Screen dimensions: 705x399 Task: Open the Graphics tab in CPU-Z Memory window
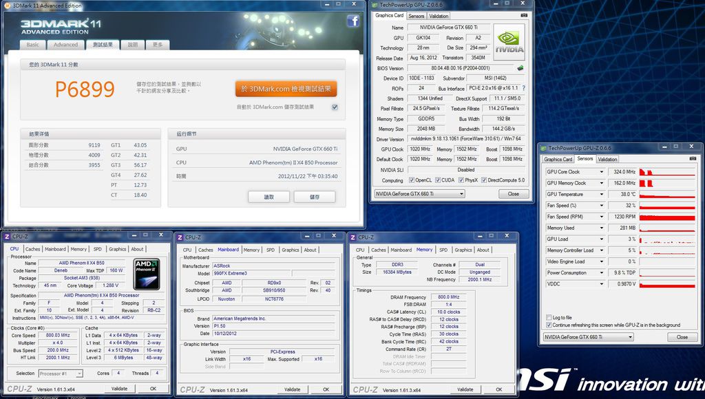(463, 250)
